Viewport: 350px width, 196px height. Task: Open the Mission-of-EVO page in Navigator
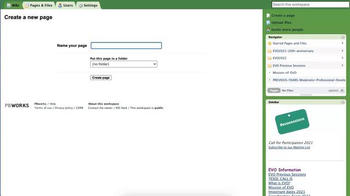click(x=284, y=72)
